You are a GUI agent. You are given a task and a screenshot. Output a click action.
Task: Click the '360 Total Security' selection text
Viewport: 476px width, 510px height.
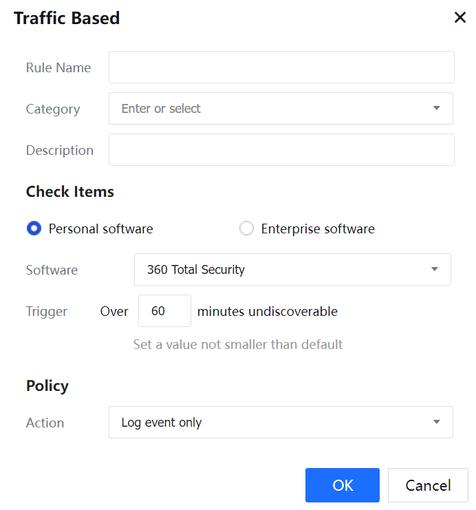(196, 270)
